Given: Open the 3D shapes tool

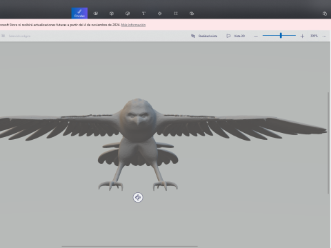Looking at the screenshot, I should (112, 14).
